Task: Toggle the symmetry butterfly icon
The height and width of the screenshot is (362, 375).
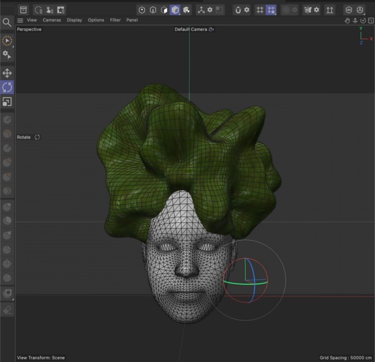Action: 308,10
